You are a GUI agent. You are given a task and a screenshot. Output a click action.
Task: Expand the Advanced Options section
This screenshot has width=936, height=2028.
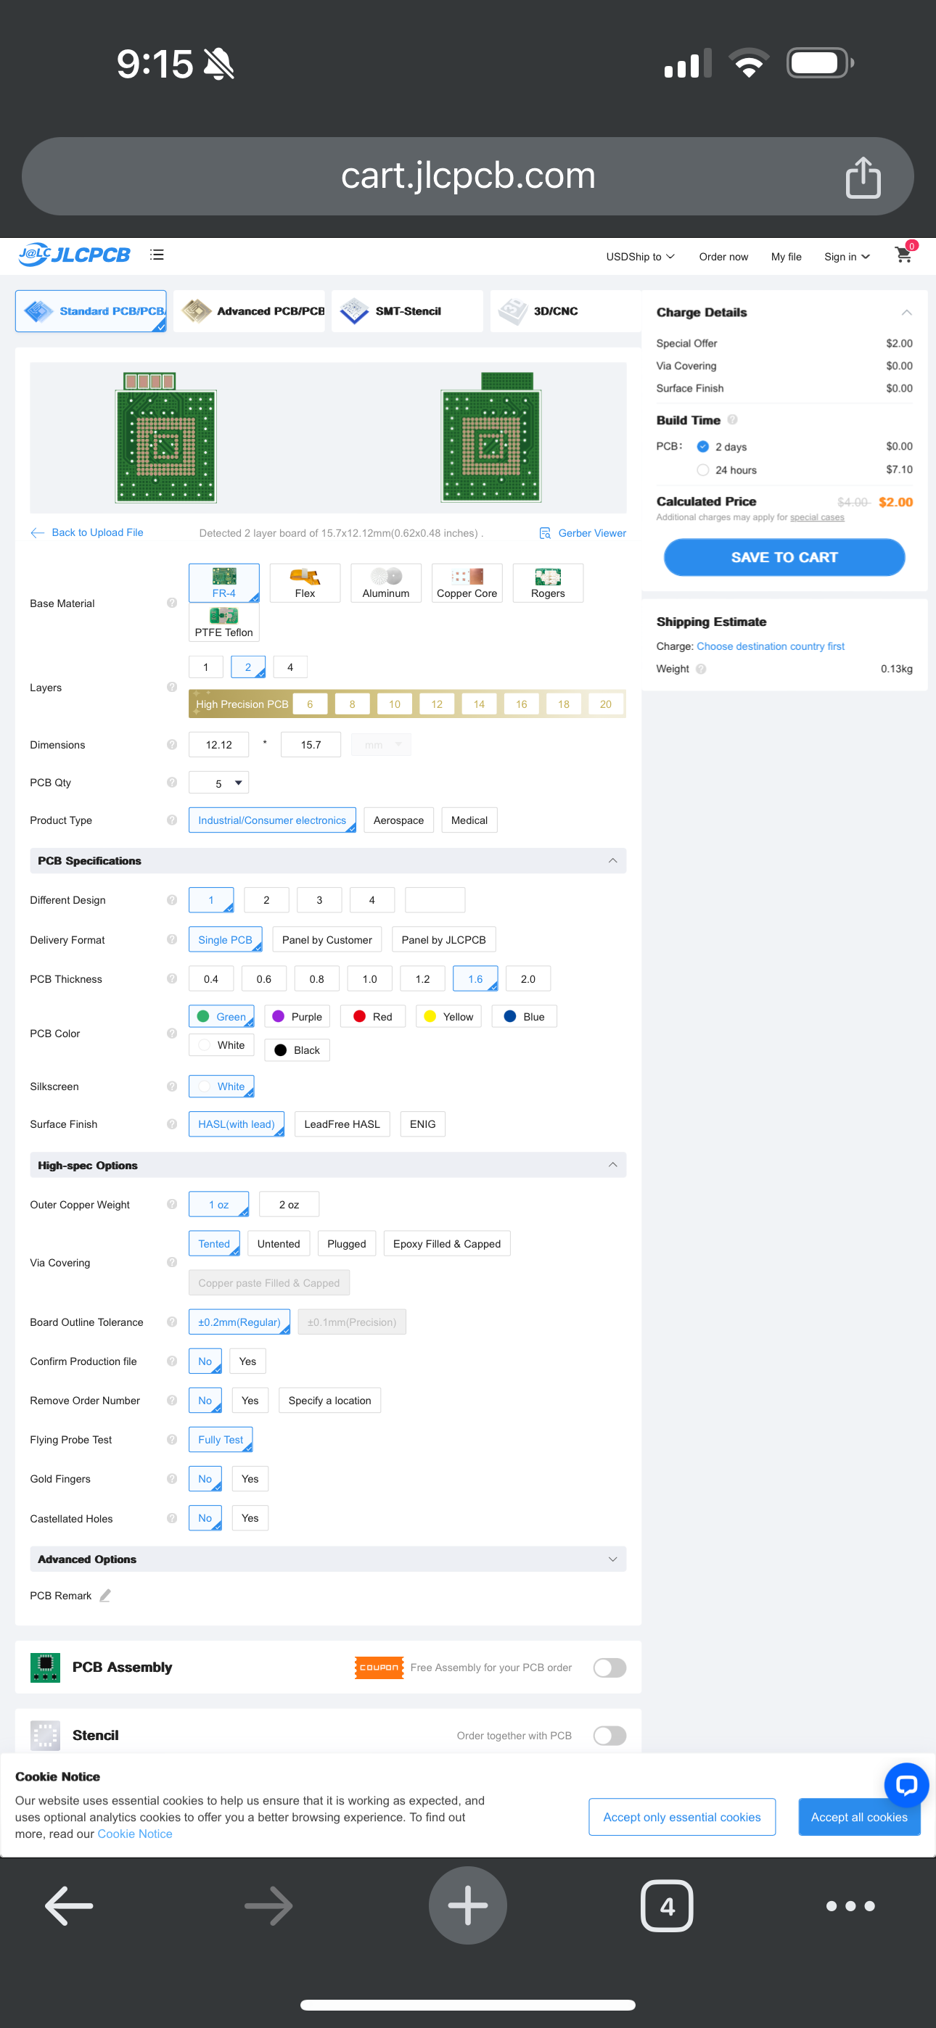613,1559
